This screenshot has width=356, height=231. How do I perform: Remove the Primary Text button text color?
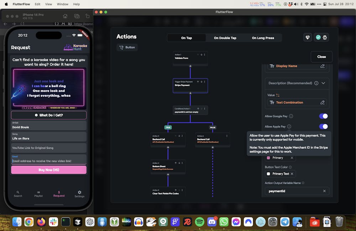tap(292, 174)
